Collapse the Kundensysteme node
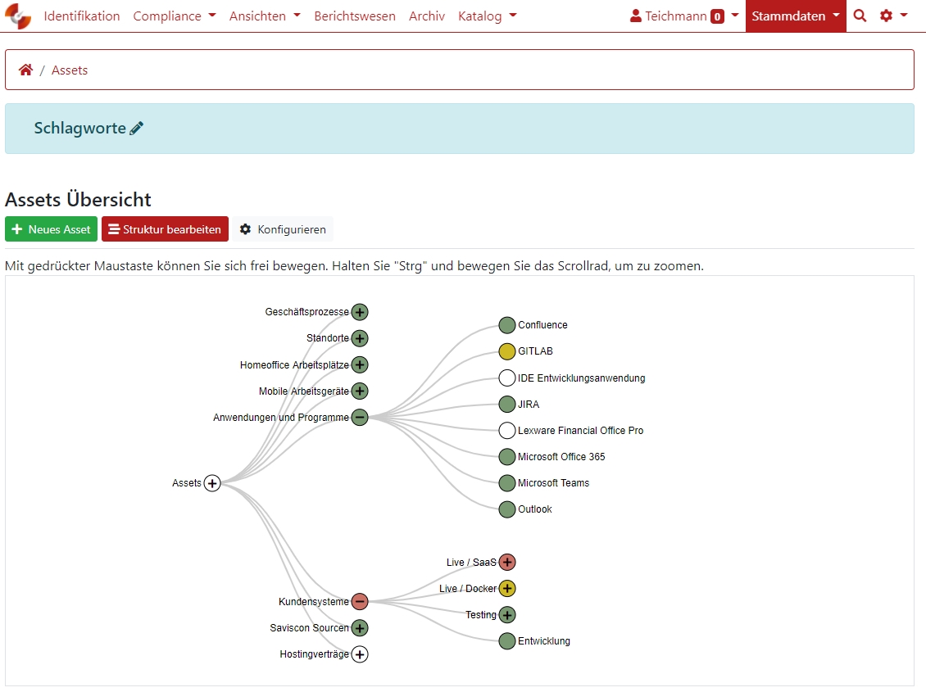The height and width of the screenshot is (692, 926). pyautogui.click(x=360, y=601)
